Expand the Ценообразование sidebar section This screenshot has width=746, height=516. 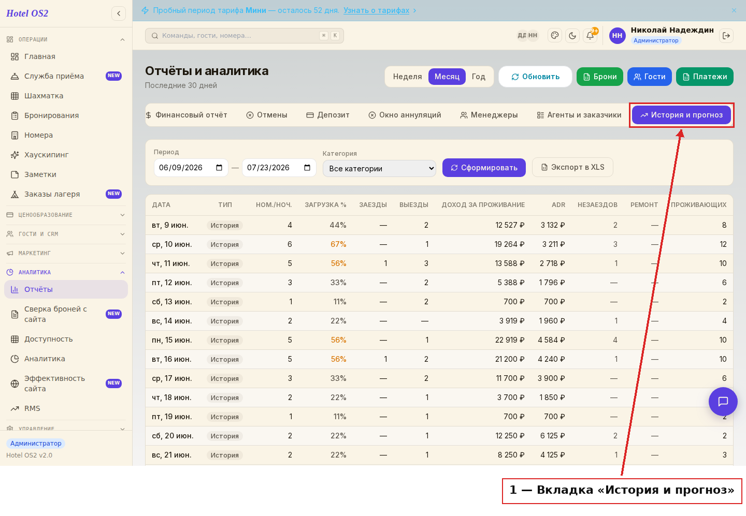pos(66,215)
